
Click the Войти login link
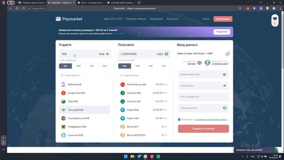point(206,19)
